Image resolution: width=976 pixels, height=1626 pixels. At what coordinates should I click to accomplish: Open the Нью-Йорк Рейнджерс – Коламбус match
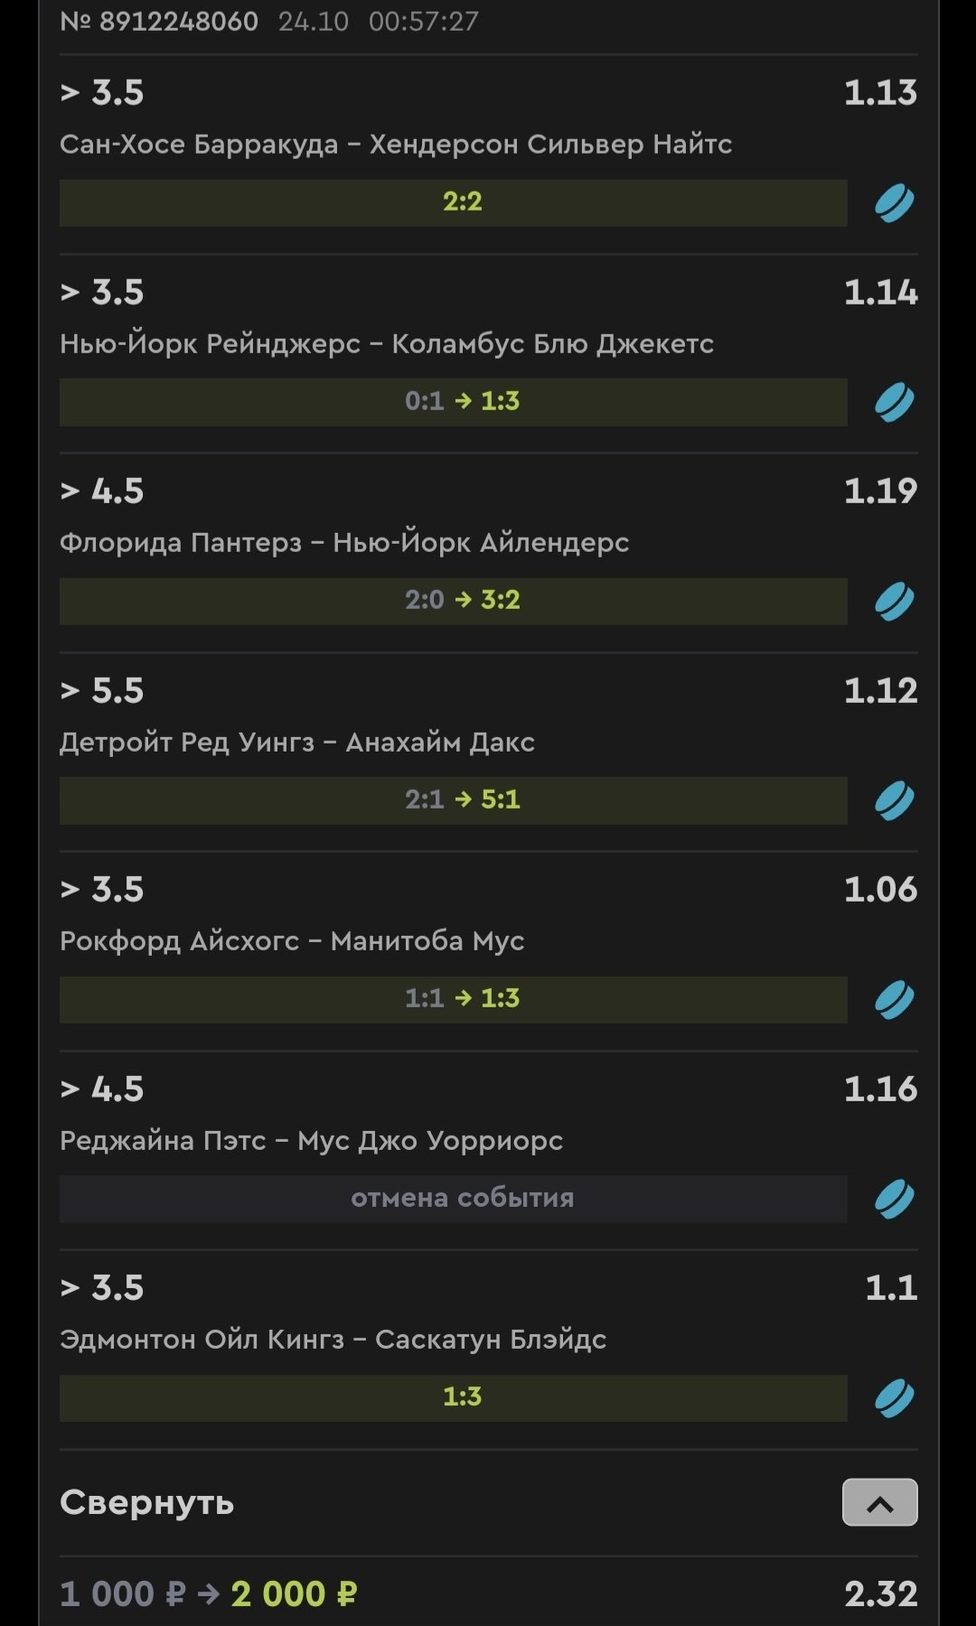(x=387, y=344)
